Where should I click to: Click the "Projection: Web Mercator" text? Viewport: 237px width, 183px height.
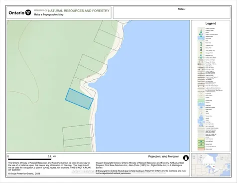[x=163, y=157]
